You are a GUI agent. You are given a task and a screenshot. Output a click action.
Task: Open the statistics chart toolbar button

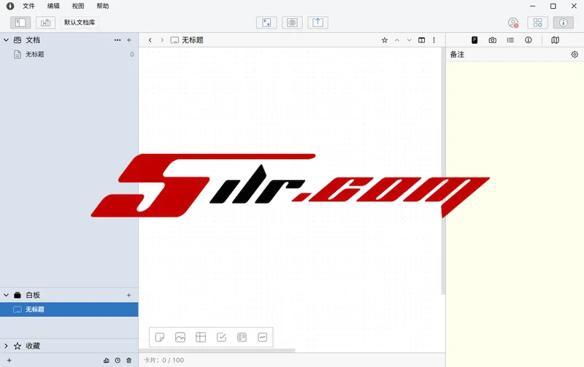tap(45, 23)
